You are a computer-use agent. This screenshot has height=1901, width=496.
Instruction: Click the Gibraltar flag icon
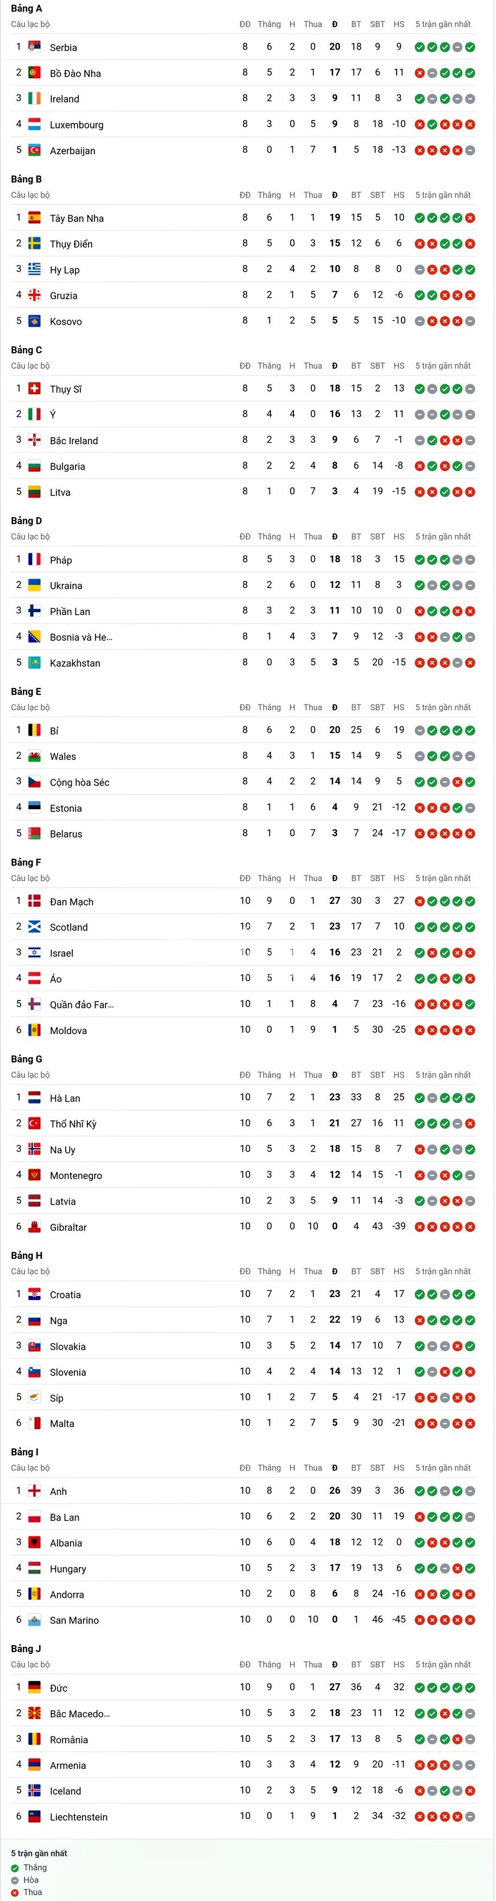[34, 1226]
